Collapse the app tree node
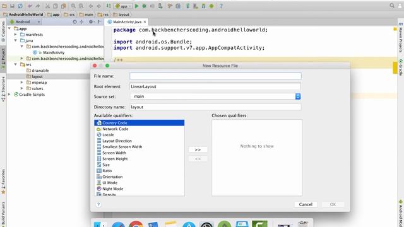Image resolution: width=404 pixels, height=227 pixels. 9,28
